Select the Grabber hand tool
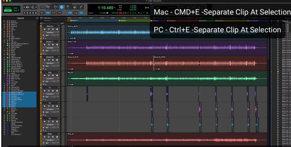291x147 pixels. click(x=68, y=7)
